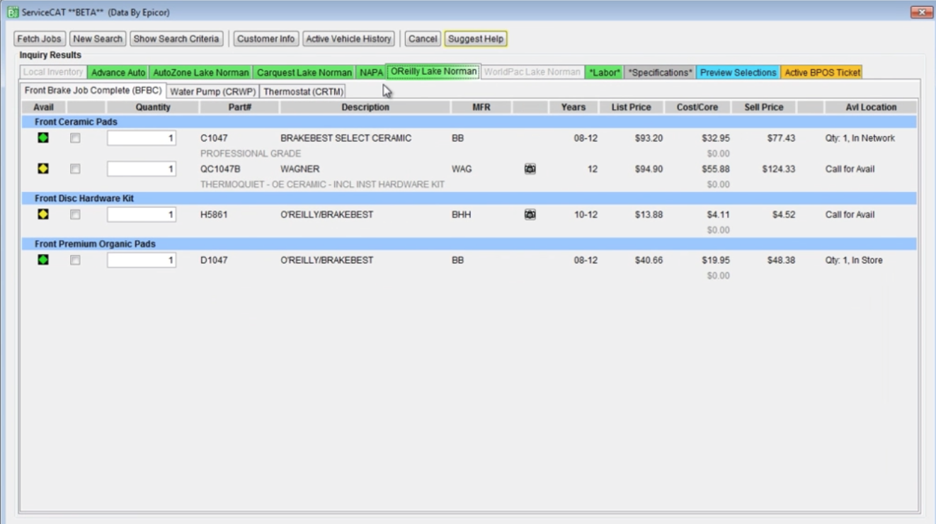The width and height of the screenshot is (936, 524).
Task: Click the Cancel button
Action: tap(423, 39)
